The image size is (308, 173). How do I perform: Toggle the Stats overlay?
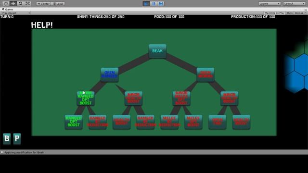point(290,13)
